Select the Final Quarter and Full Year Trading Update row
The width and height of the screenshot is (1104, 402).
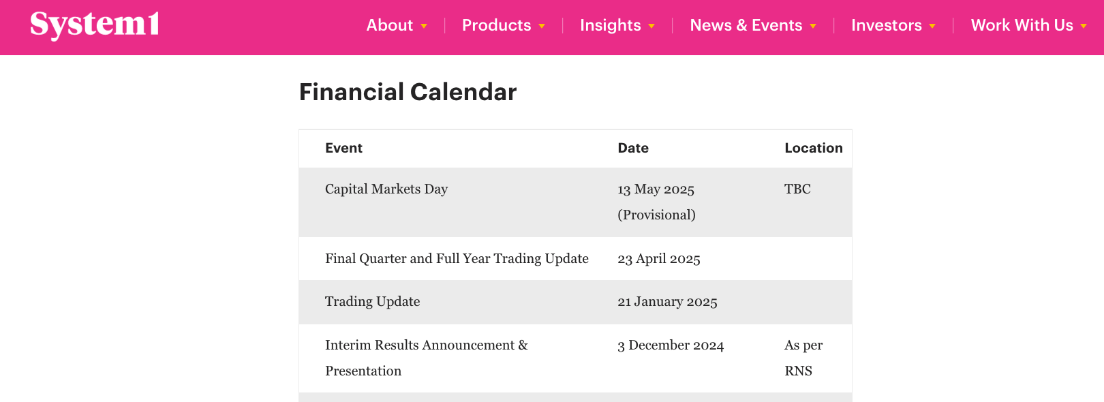pyautogui.click(x=575, y=259)
